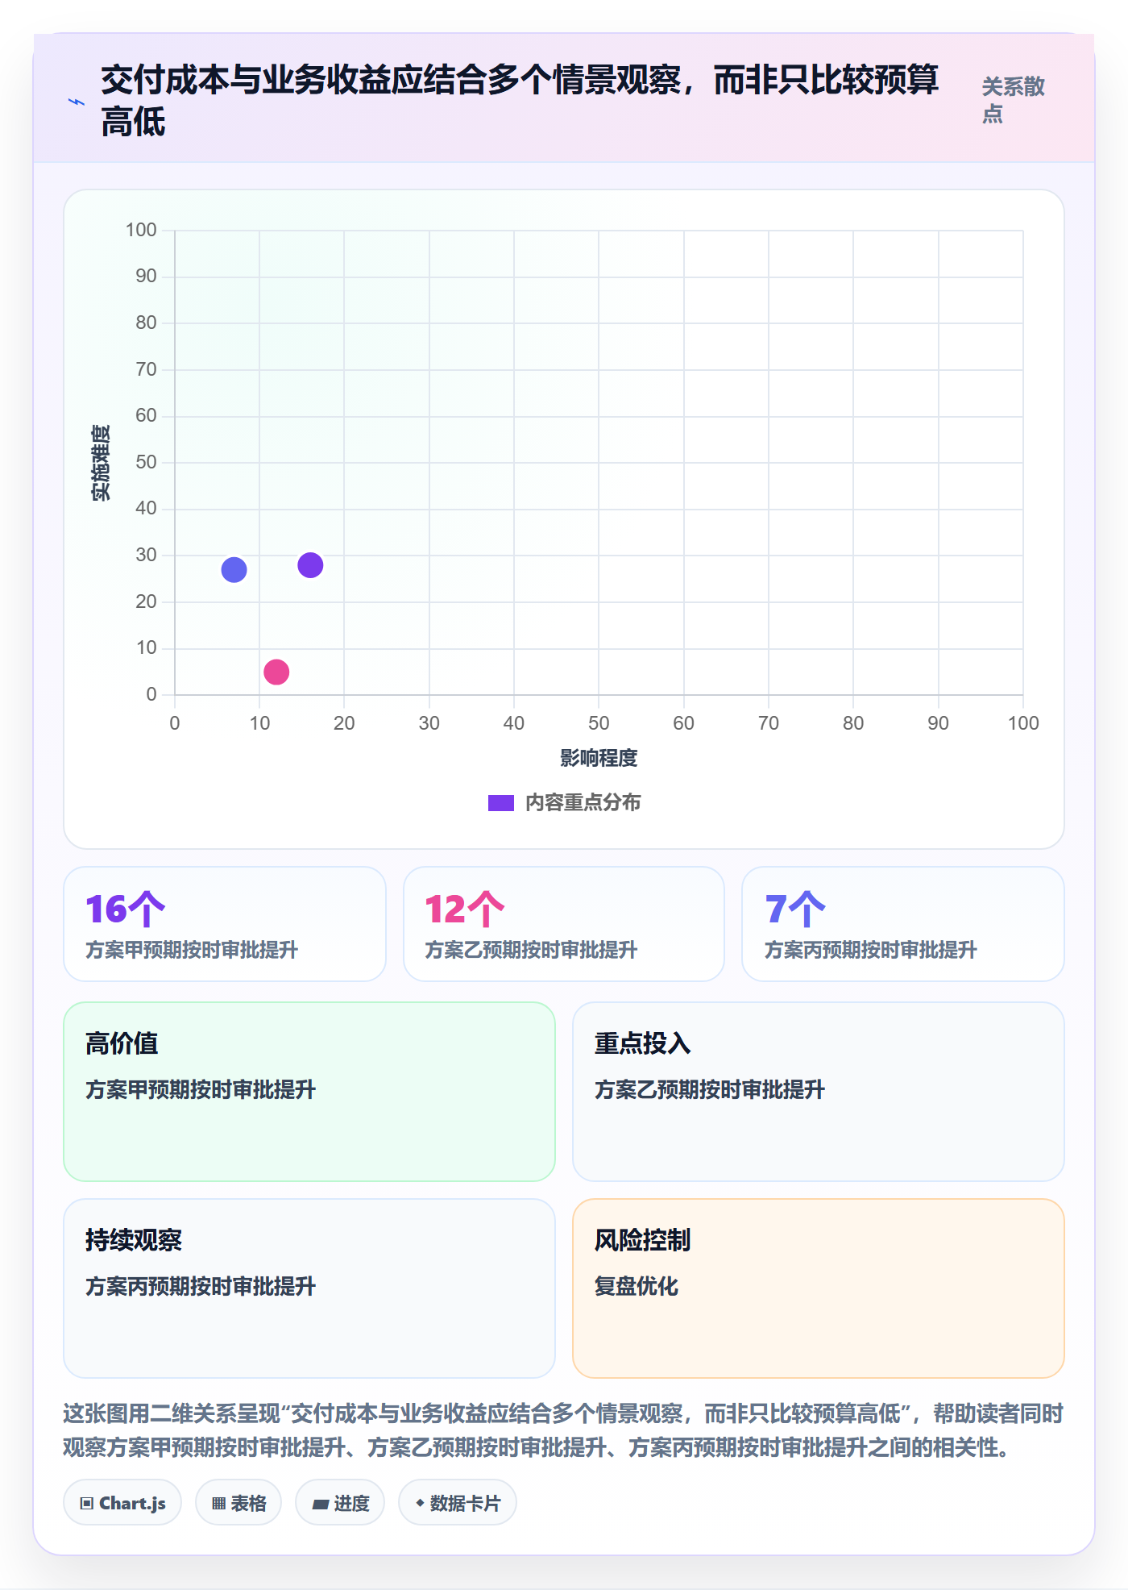Screen dimensions: 1128x1590
Task: Click the 影响程度 x-axis title
Action: (x=599, y=758)
